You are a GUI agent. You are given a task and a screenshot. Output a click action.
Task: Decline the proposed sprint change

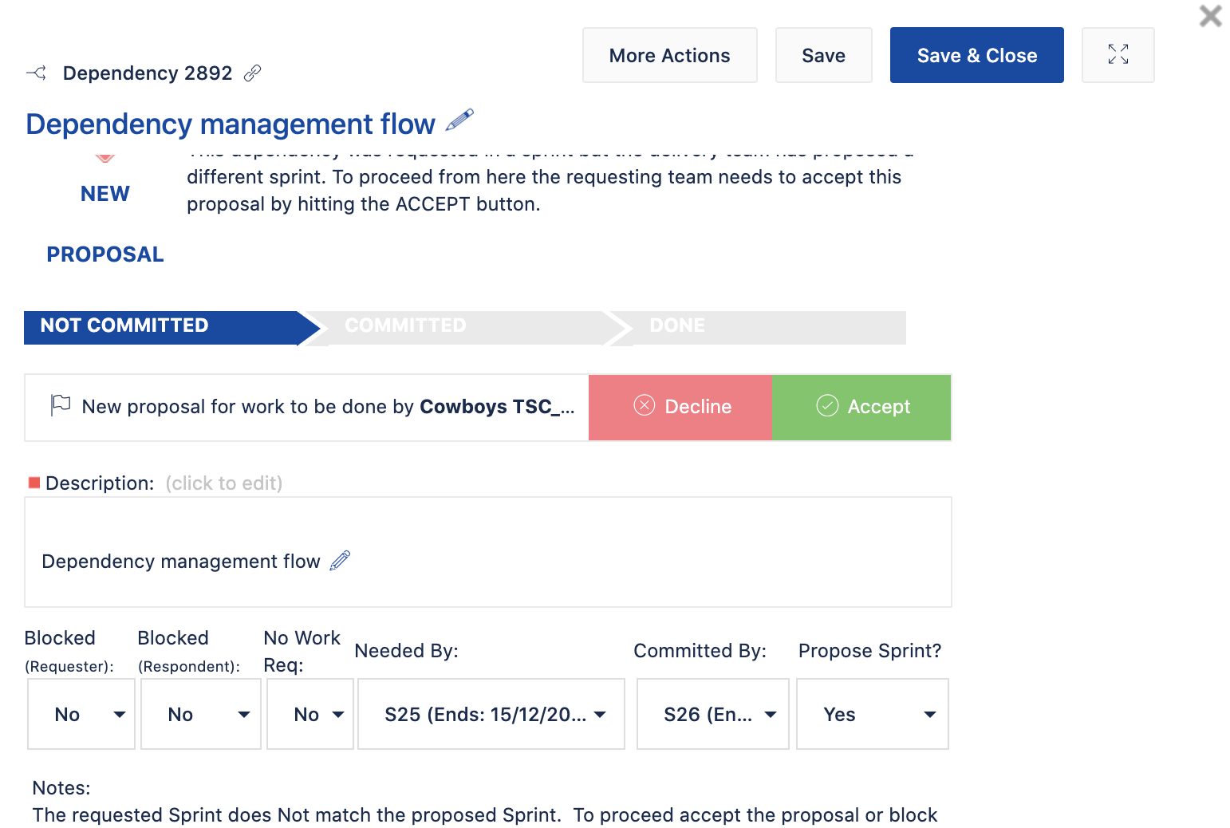point(680,407)
